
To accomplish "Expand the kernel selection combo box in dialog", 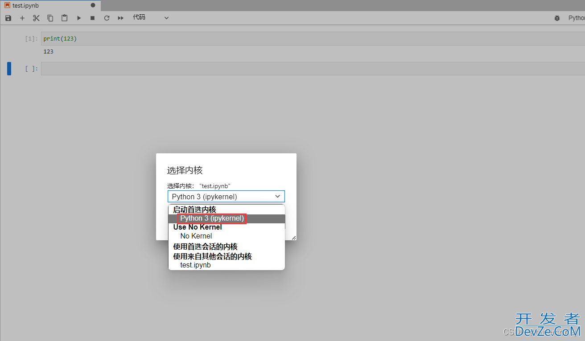I will click(226, 197).
